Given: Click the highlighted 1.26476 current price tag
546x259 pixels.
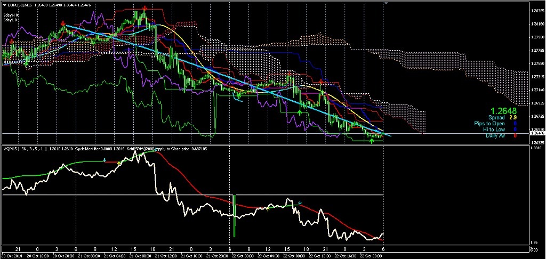Looking at the screenshot, I should click(x=536, y=133).
